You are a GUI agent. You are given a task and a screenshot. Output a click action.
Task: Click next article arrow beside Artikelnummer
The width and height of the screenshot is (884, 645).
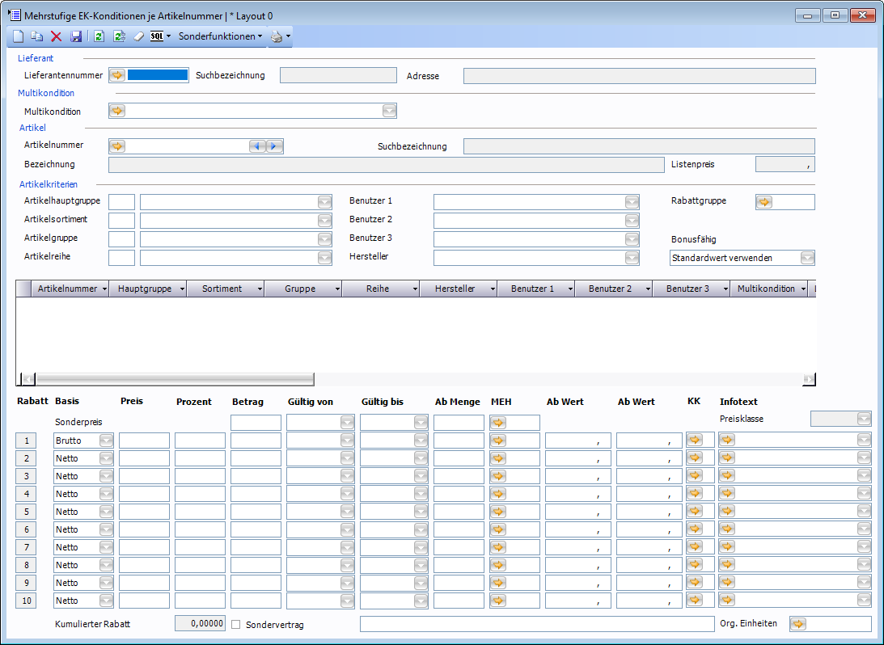tap(275, 146)
